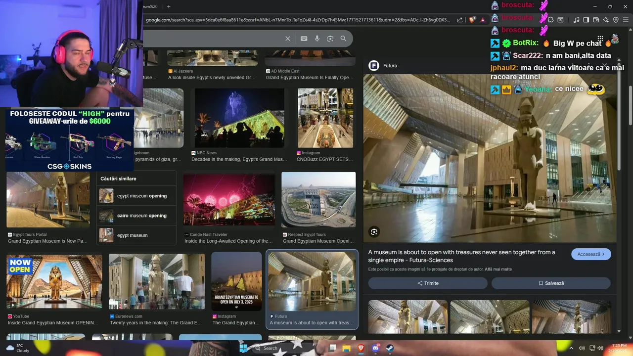The width and height of the screenshot is (633, 356).
Task: Submit search with magnifying glass icon
Action: pyautogui.click(x=343, y=39)
